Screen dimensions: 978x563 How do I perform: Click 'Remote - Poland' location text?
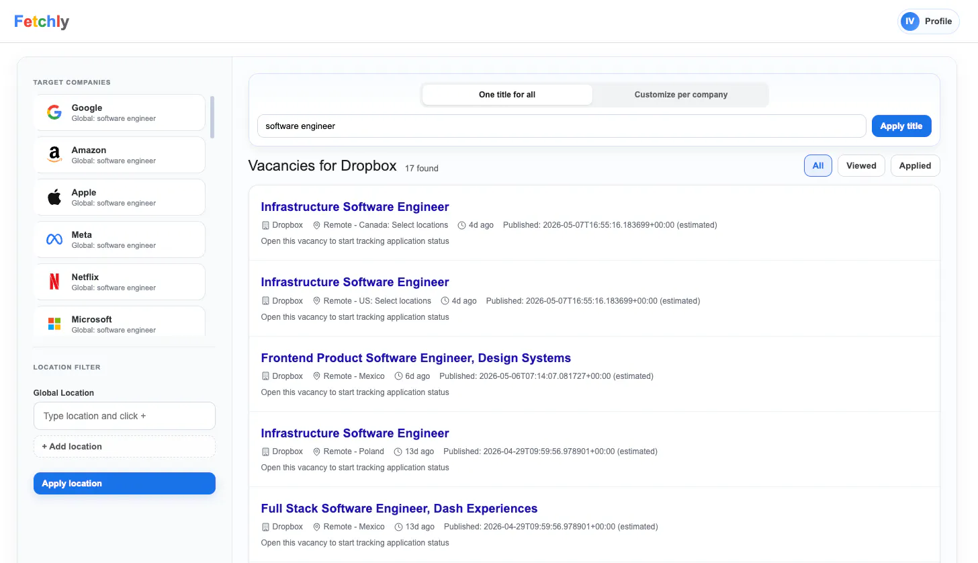(354, 451)
